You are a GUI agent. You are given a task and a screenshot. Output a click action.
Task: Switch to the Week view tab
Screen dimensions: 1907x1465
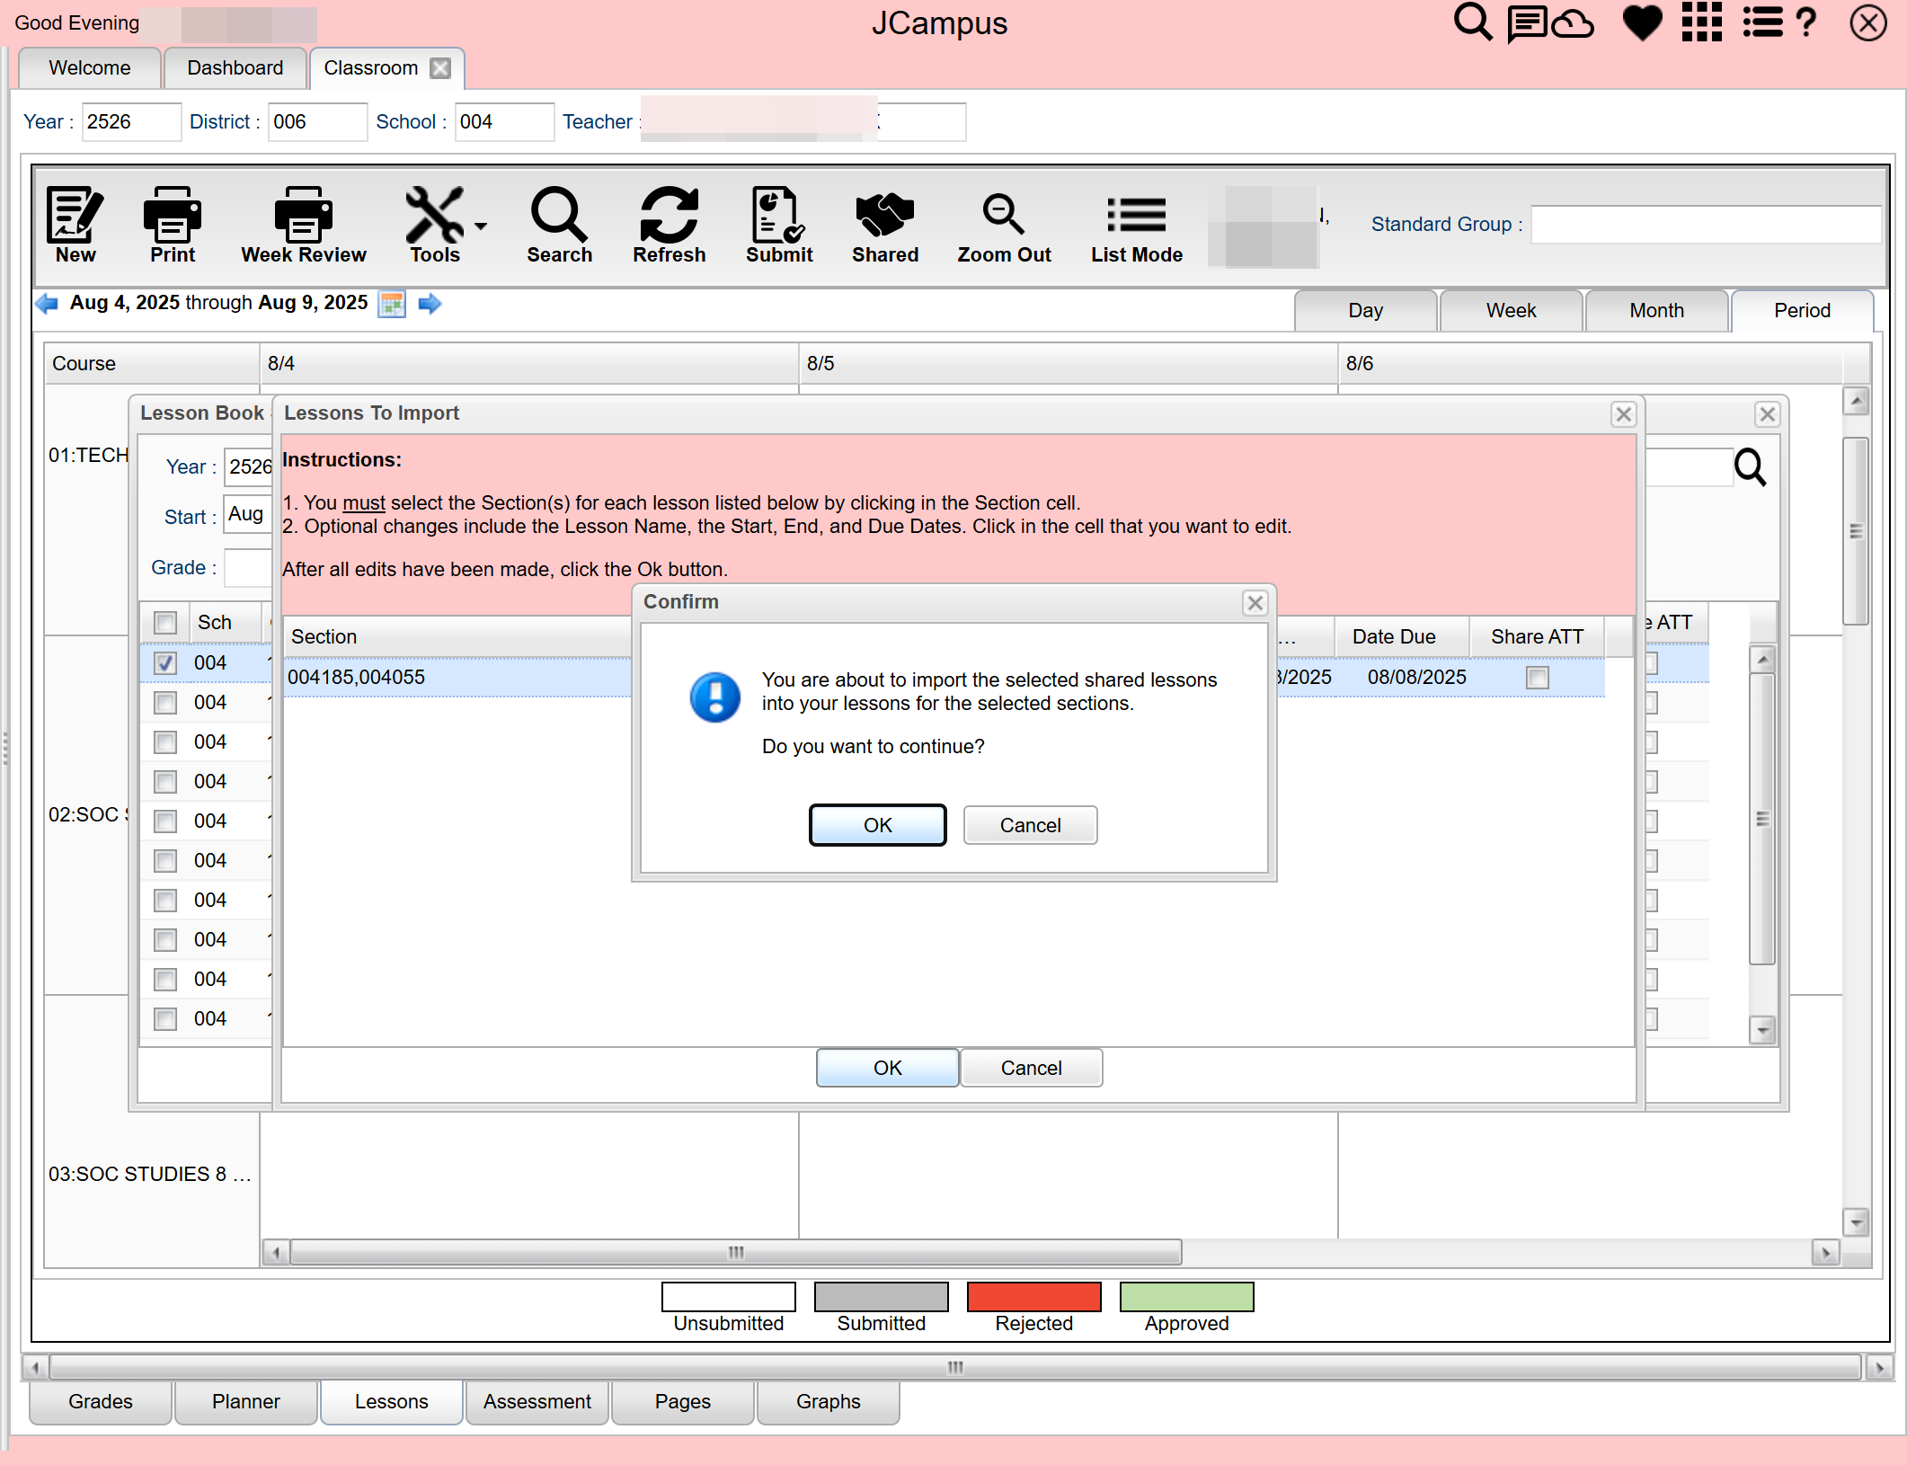tap(1511, 311)
